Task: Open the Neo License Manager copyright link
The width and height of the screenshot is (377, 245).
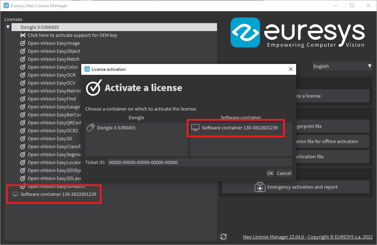Action: click(x=307, y=237)
